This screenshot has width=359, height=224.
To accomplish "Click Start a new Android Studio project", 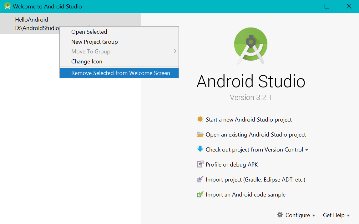I will [249, 119].
